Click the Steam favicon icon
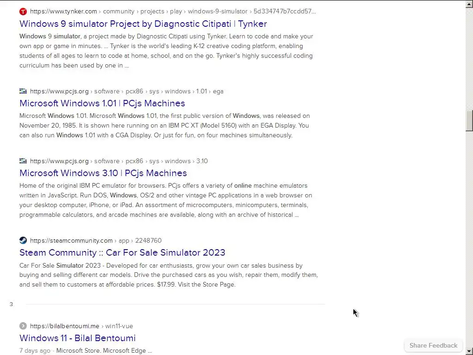 [23, 240]
